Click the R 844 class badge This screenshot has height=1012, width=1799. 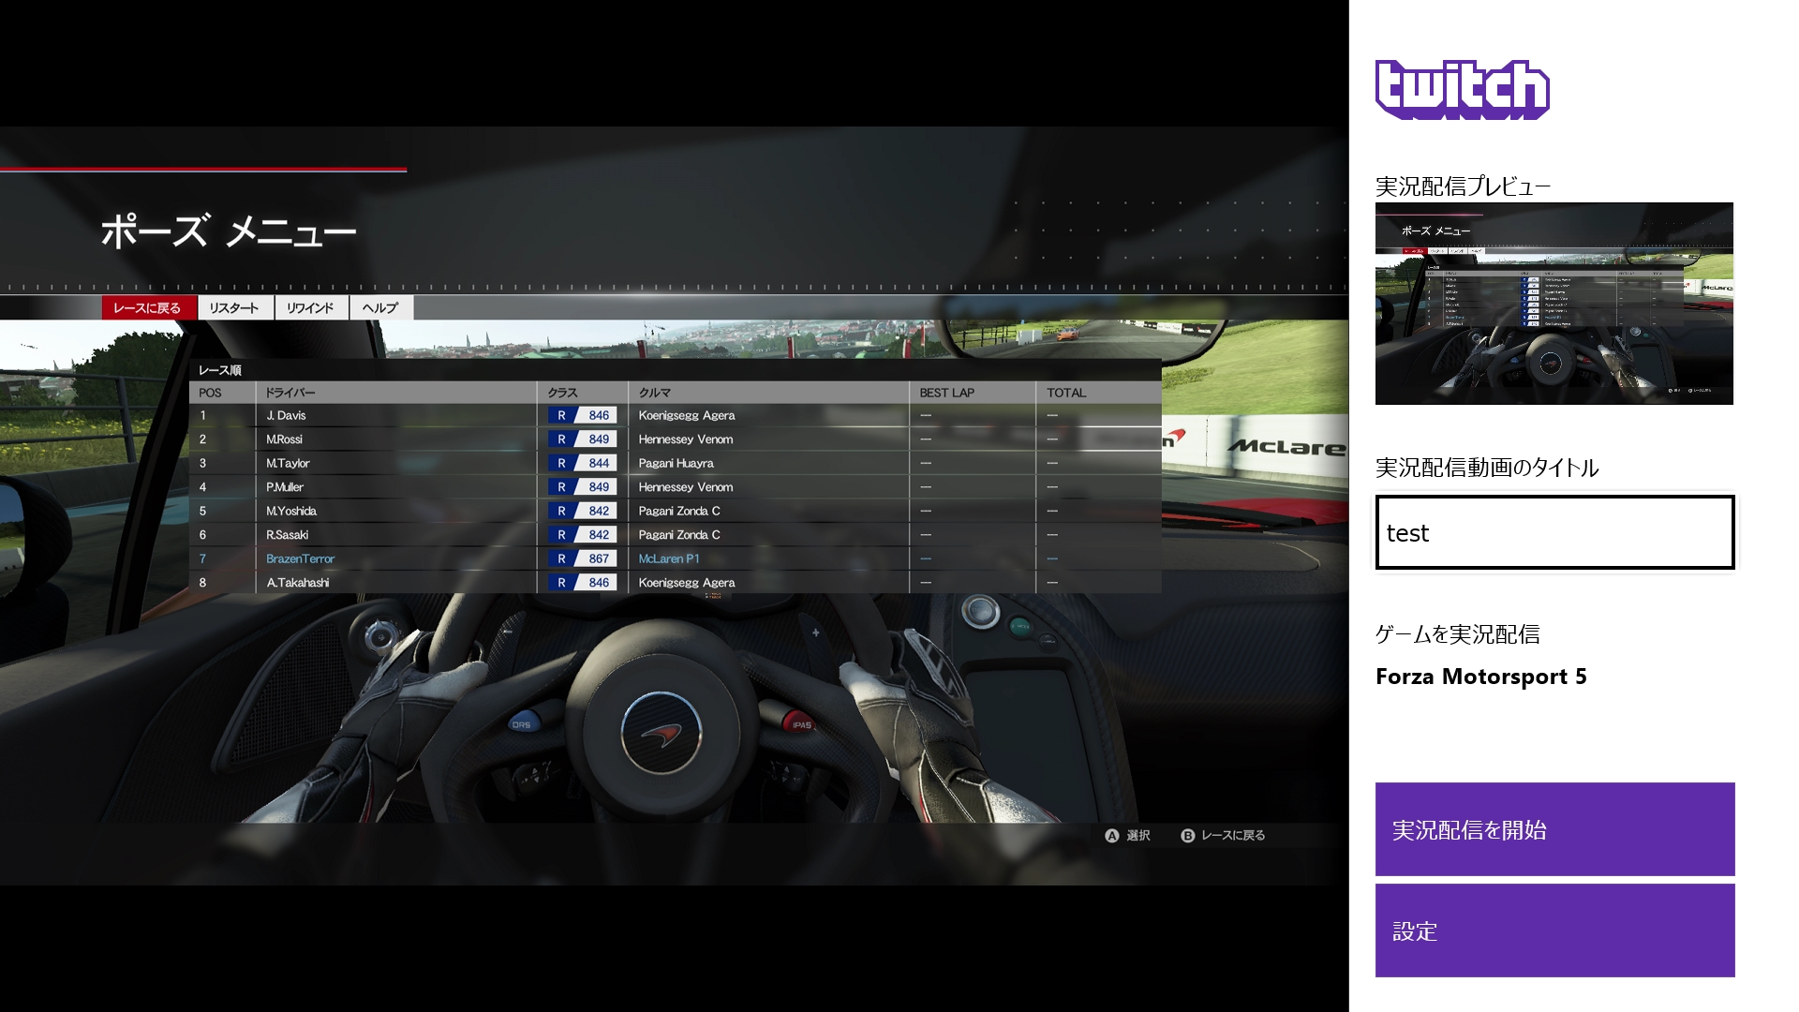(x=583, y=463)
